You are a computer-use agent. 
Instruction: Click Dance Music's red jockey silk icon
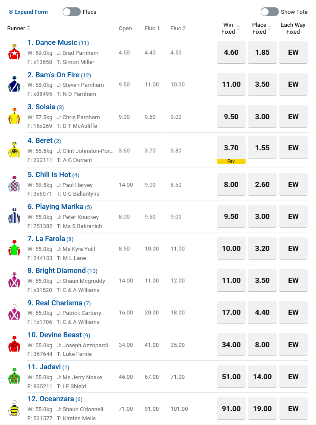(14, 52)
